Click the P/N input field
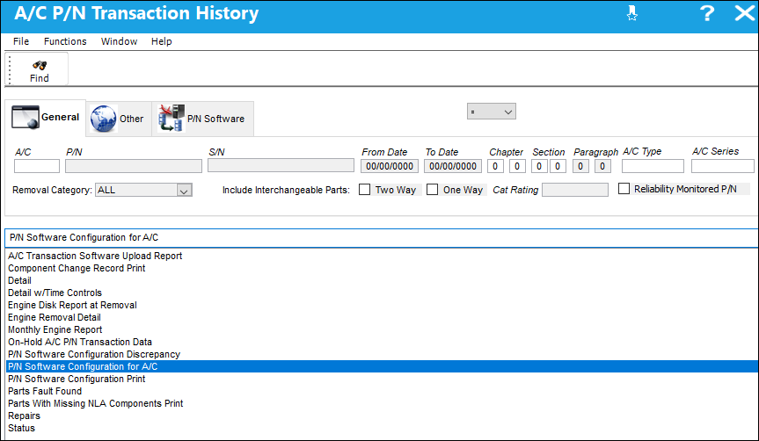Screen dimensions: 759x441 pos(134,166)
